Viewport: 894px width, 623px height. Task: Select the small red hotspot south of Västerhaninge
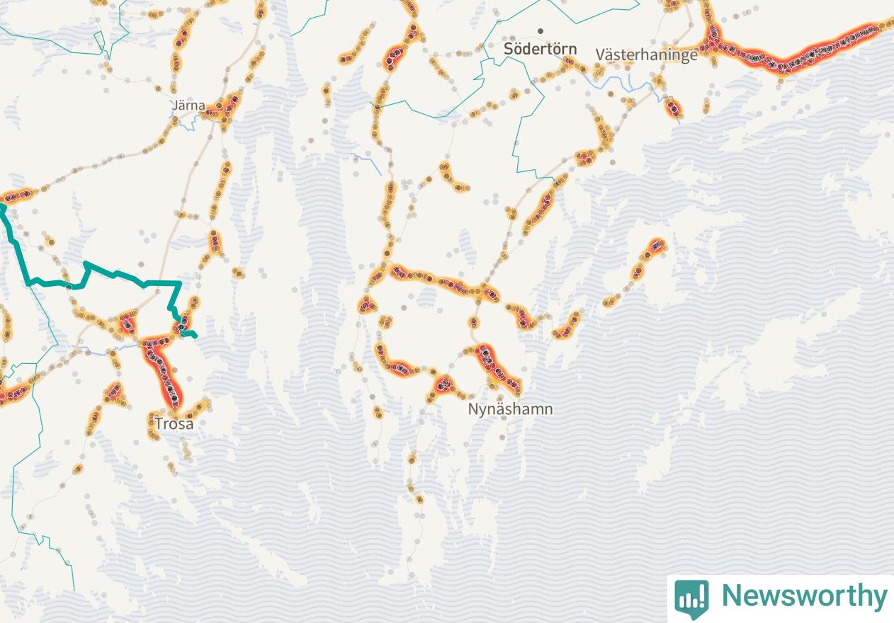pyautogui.click(x=674, y=108)
